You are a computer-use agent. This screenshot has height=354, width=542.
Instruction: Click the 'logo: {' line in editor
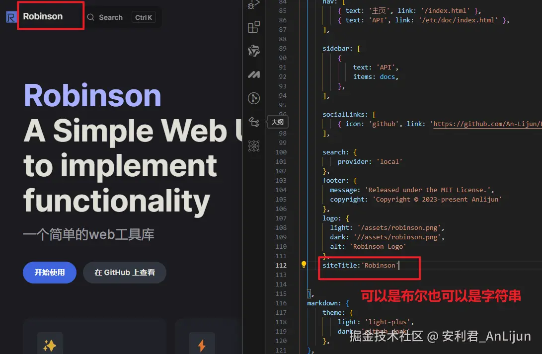336,218
